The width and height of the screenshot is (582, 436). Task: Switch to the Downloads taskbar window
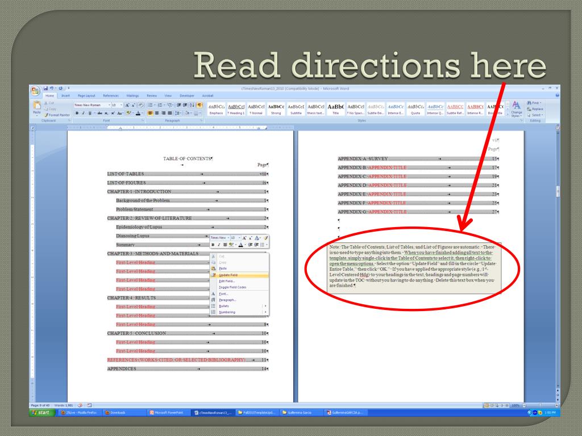coord(124,412)
